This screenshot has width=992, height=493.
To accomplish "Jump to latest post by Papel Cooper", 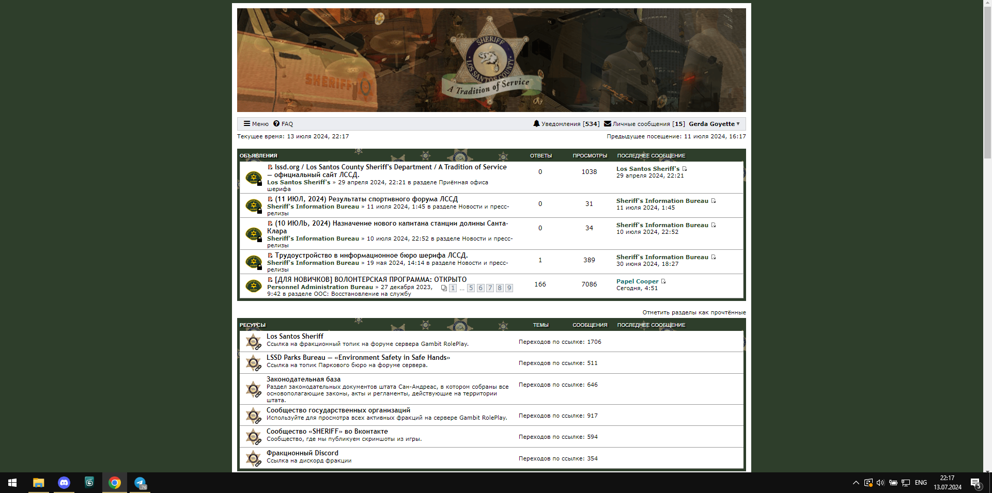I will coord(663,281).
